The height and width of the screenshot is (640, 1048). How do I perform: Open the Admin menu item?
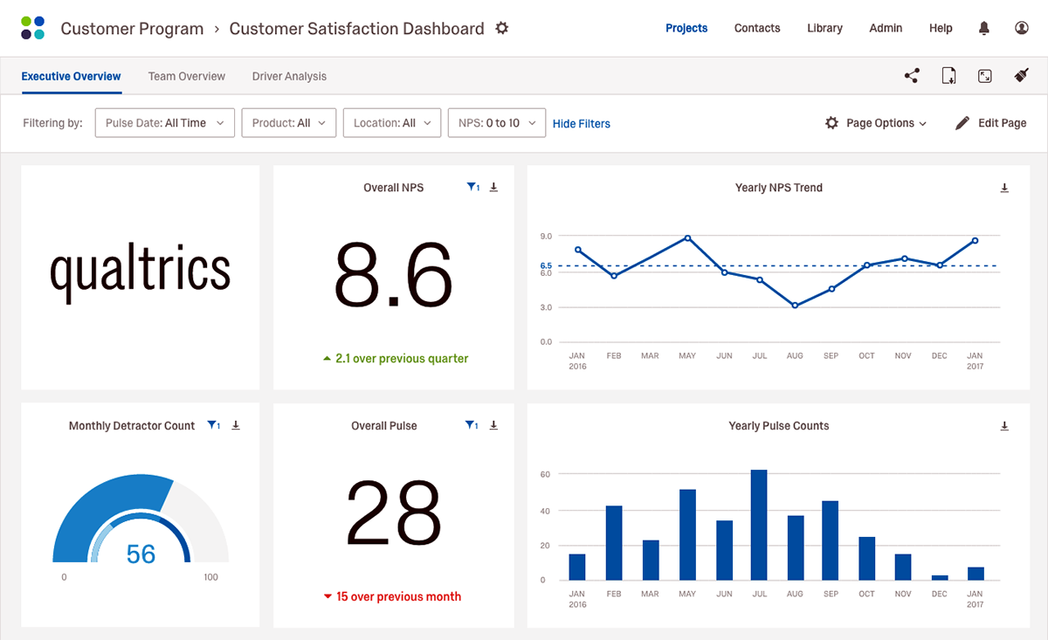886,27
